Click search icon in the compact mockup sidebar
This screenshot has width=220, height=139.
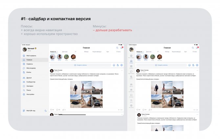(131, 101)
